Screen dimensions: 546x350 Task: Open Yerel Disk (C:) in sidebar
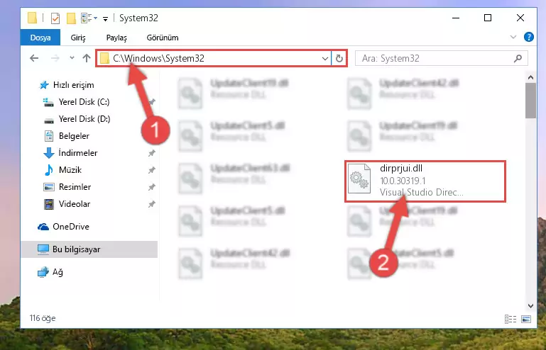point(84,102)
